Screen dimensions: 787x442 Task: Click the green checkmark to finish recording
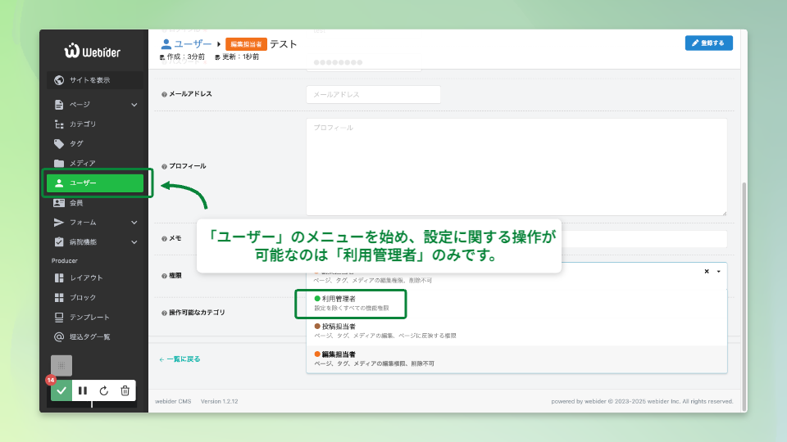click(x=61, y=391)
